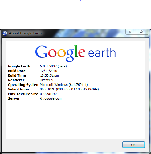
Task: Click the Video Driver label
Action: pos(19,89)
